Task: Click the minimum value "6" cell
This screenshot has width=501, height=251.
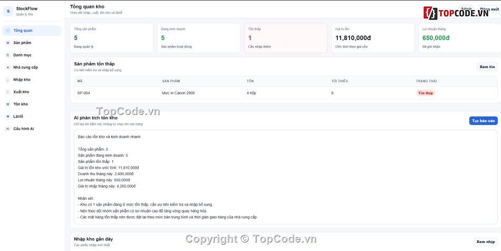Action: [332, 93]
